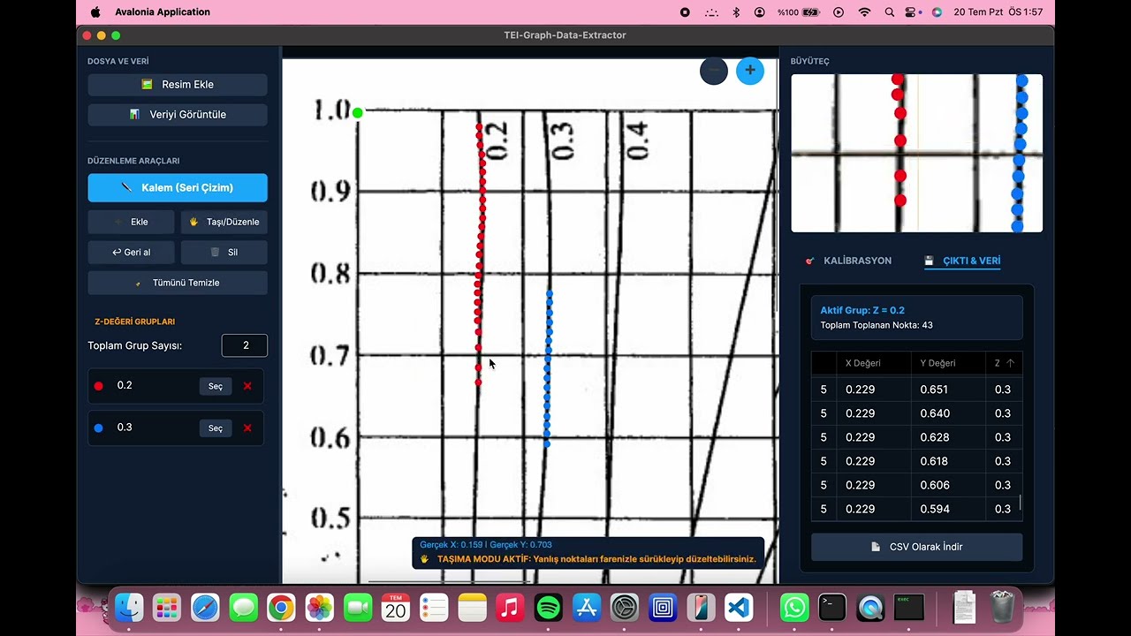Open WhatsApp from the dock
The image size is (1131, 636).
click(x=794, y=608)
